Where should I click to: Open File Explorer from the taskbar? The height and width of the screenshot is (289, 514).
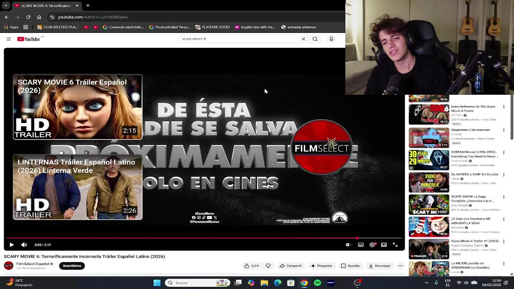(264, 283)
